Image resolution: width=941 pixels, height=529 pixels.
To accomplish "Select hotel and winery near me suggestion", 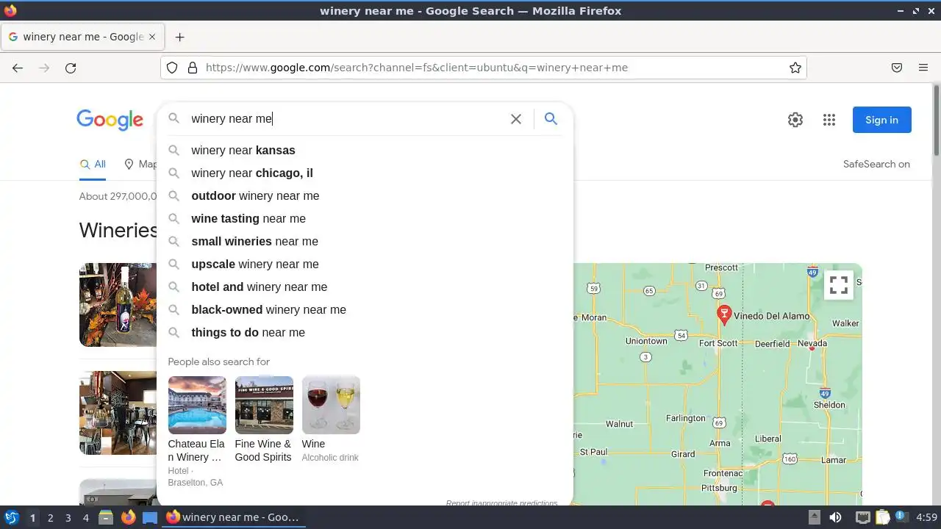I will [365, 287].
